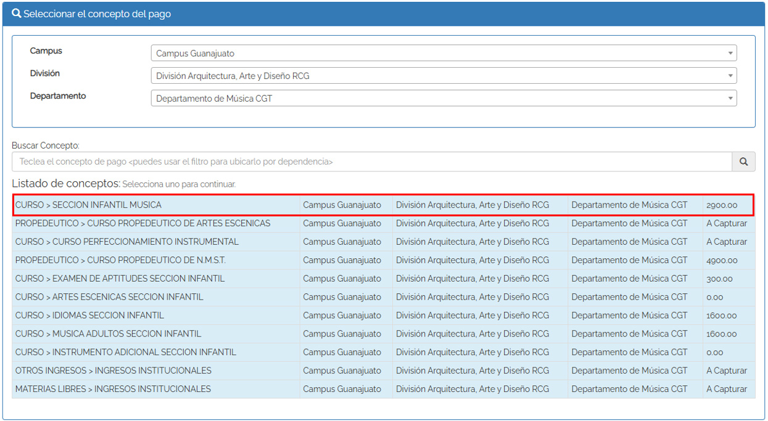Select MATERIAS LIBRES > INGRESOS INSTITUCIONALES
Image resolution: width=768 pixels, height=421 pixels.
[x=113, y=390]
